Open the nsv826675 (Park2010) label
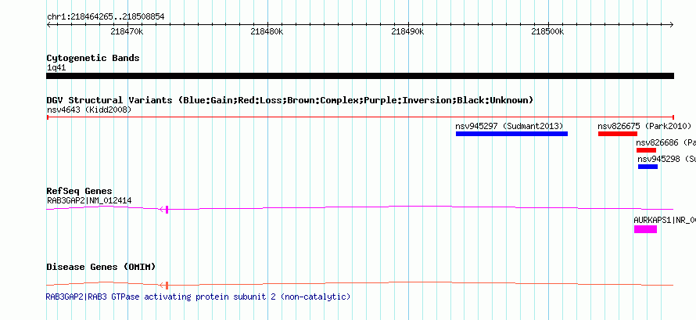Image resolution: width=696 pixels, height=320 pixels. coord(644,126)
